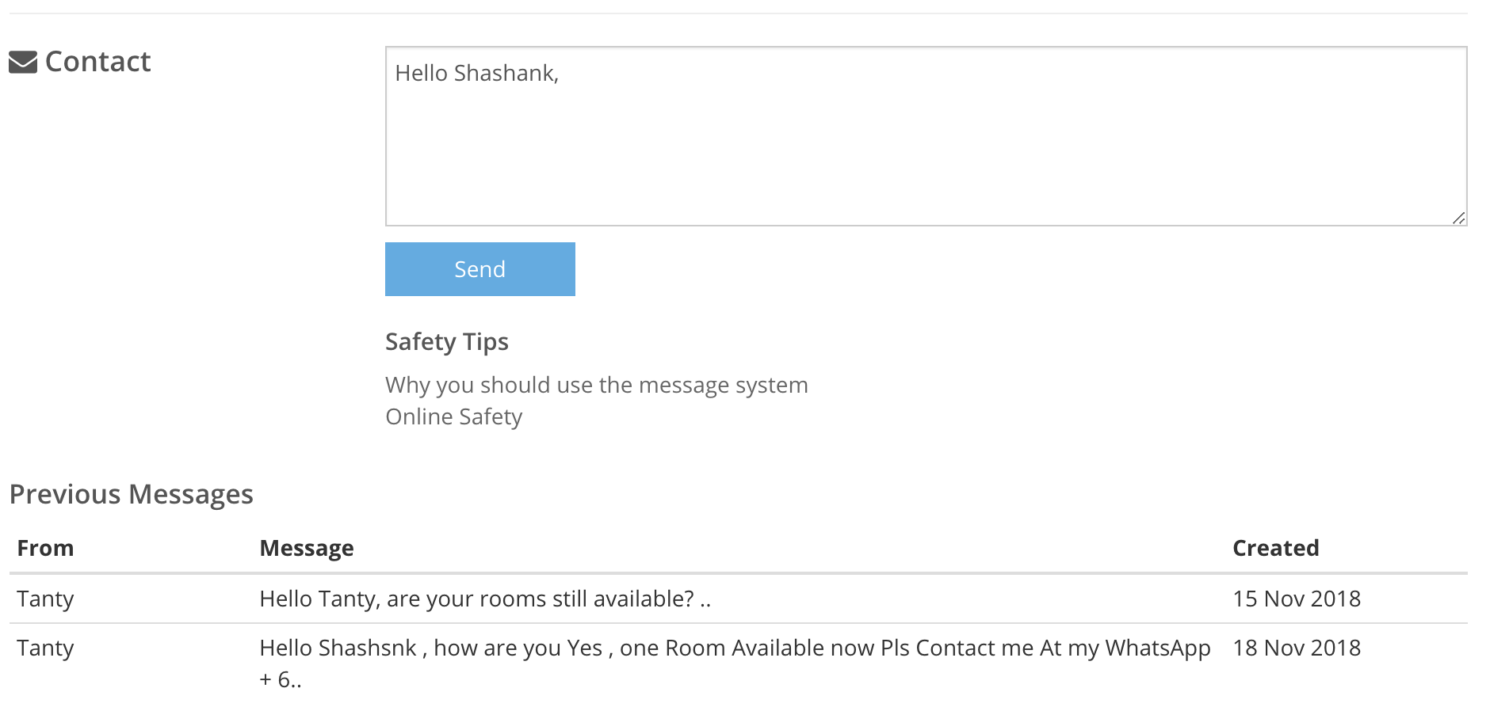Click Tanty's name in the first message row
This screenshot has width=1490, height=711.
(x=45, y=599)
